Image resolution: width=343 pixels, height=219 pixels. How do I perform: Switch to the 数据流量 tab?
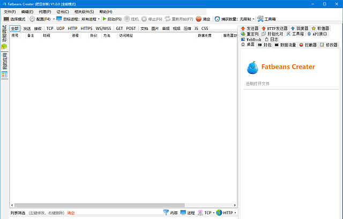(x=285, y=45)
